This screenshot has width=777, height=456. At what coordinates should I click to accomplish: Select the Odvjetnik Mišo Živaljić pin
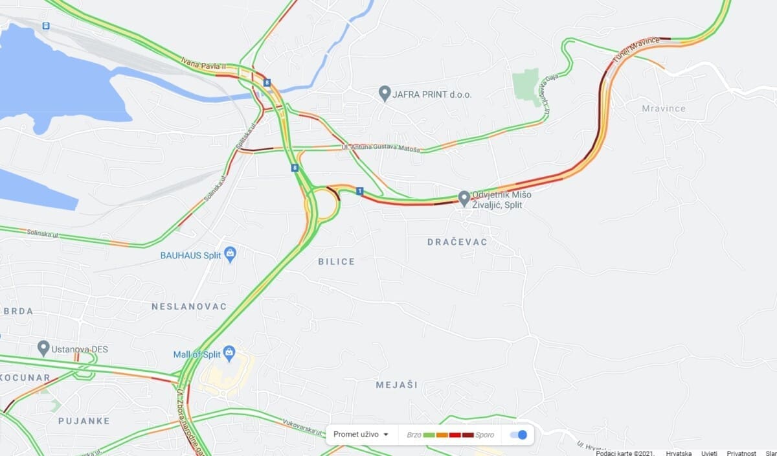[464, 198]
